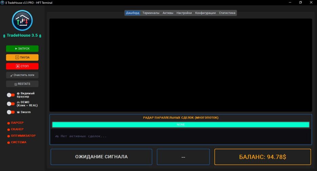Screen dimensions: 317x171
Task: Click the БАЛАНС: 94.78$ box
Action: [263, 157]
